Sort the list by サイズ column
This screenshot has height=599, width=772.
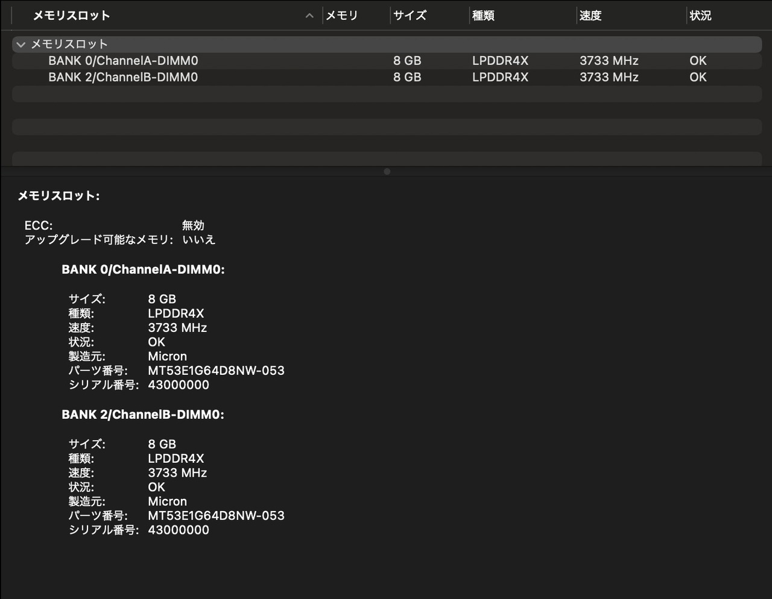pos(410,16)
